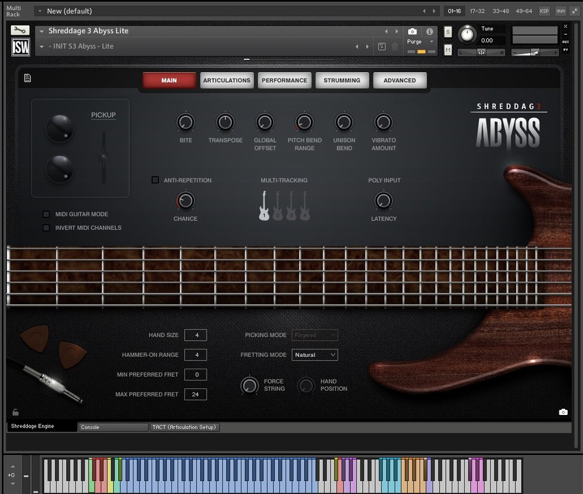583x494 pixels.
Task: Delete snapshot with trash icon
Action: click(x=395, y=46)
